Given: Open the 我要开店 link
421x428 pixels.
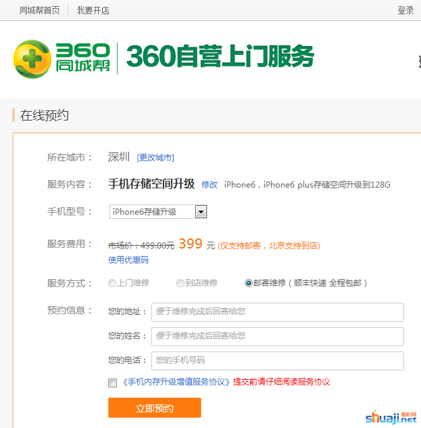Looking at the screenshot, I should tap(93, 10).
